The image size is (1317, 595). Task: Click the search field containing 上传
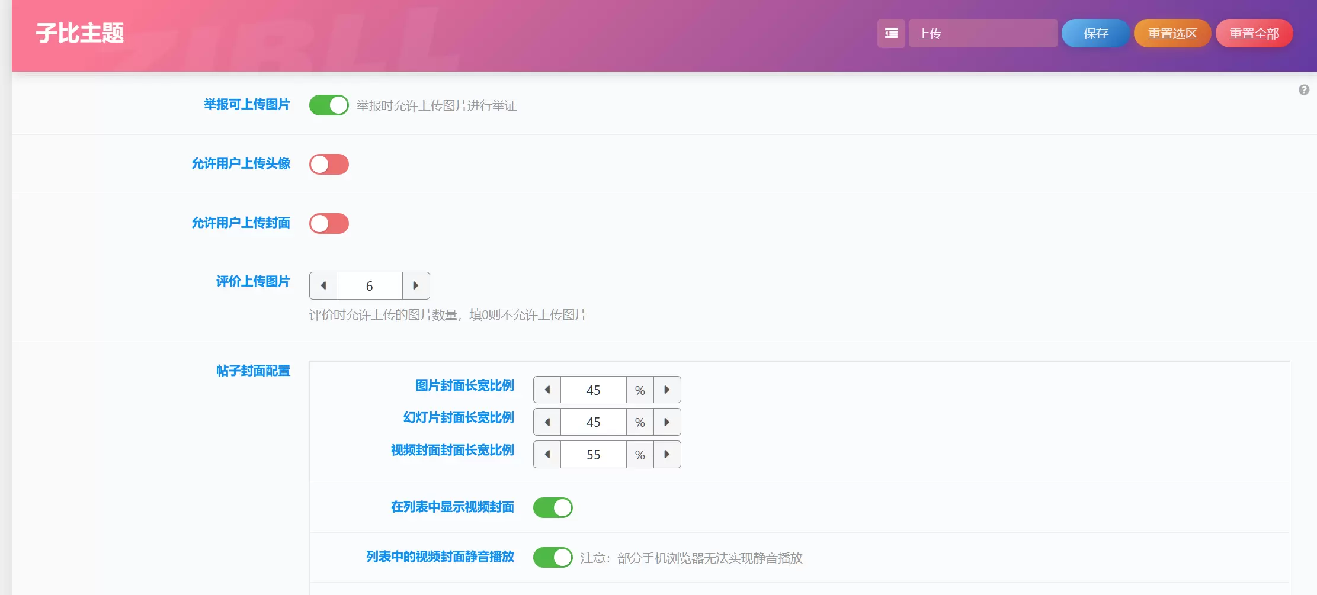tap(983, 33)
